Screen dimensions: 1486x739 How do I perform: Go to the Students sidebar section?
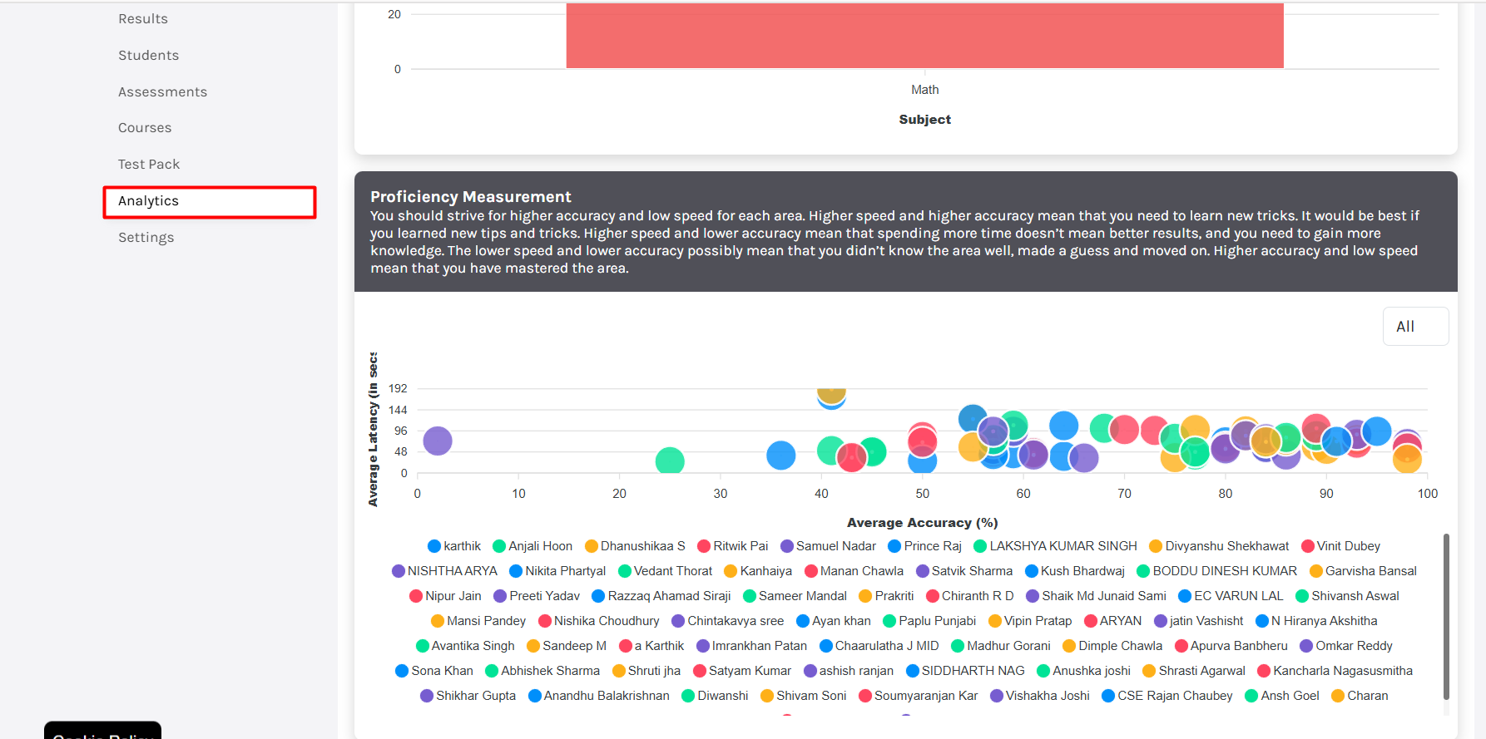pyautogui.click(x=148, y=56)
